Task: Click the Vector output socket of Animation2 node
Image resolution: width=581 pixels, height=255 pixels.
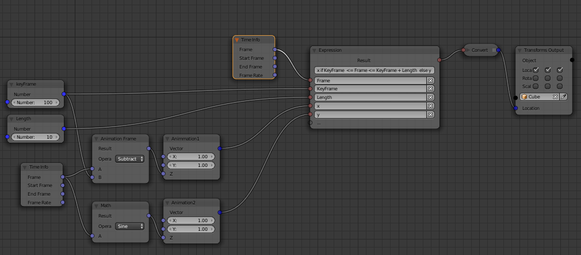Action: coord(219,212)
